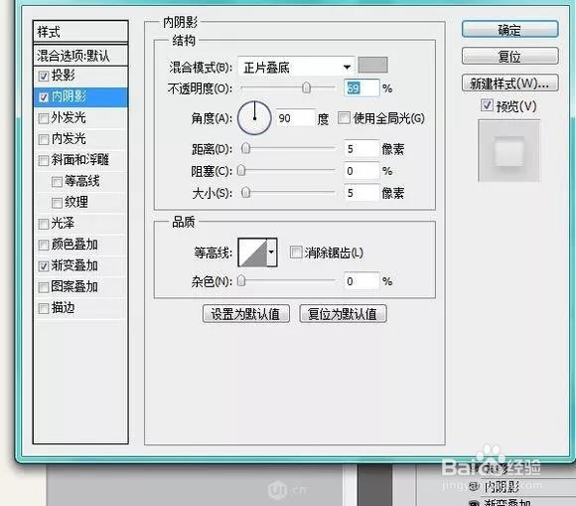This screenshot has width=576, height=506.
Task: Enable the 描边 (Stroke) checkbox
Action: point(44,308)
